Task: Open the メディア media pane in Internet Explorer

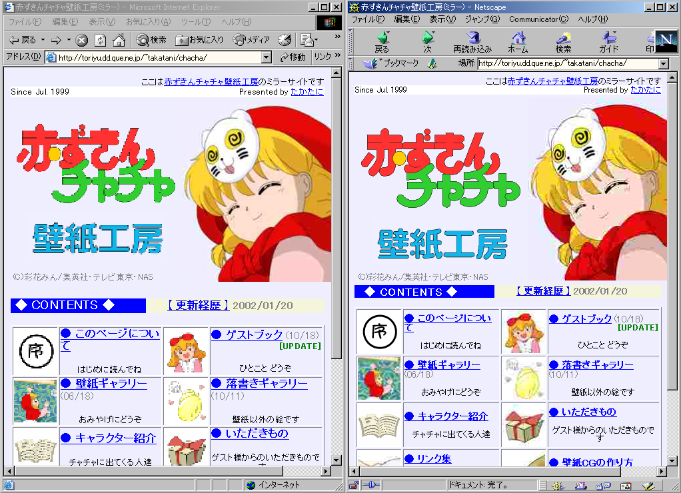Action: [x=251, y=41]
